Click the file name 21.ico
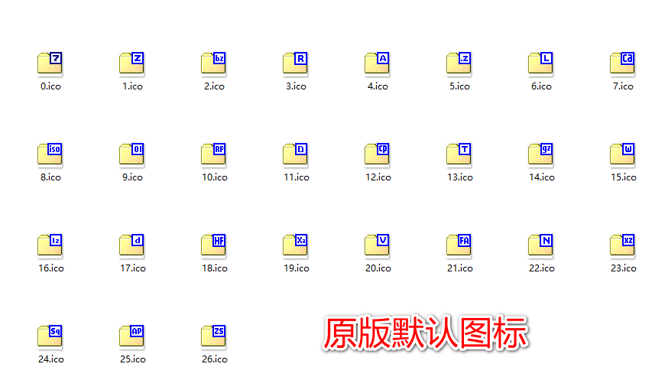Image resolution: width=665 pixels, height=380 pixels. point(459,268)
